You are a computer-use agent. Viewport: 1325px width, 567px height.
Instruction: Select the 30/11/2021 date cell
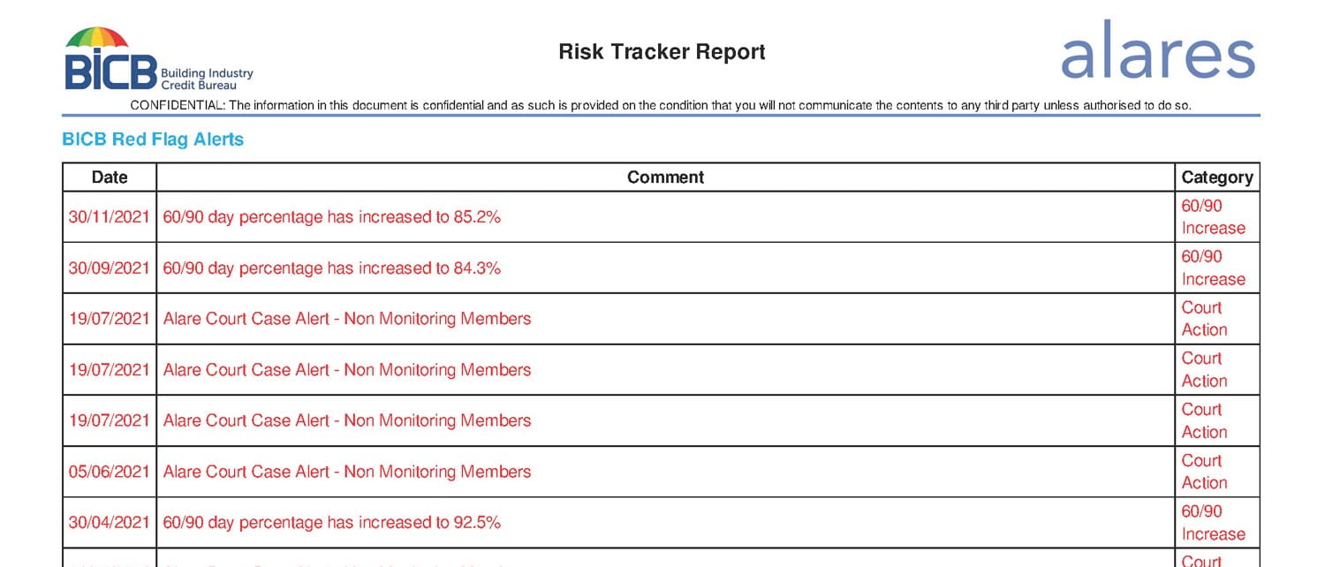[x=110, y=217]
